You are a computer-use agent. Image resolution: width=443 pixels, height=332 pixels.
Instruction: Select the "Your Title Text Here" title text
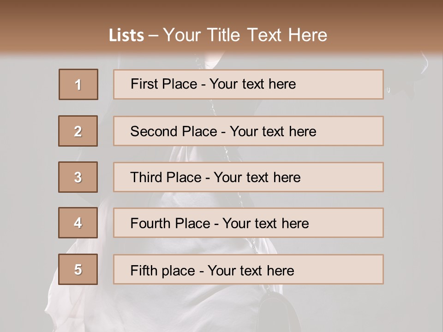tap(245, 36)
